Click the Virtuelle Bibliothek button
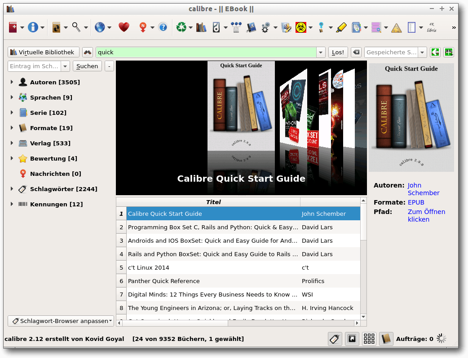The width and height of the screenshot is (468, 358). point(44,52)
